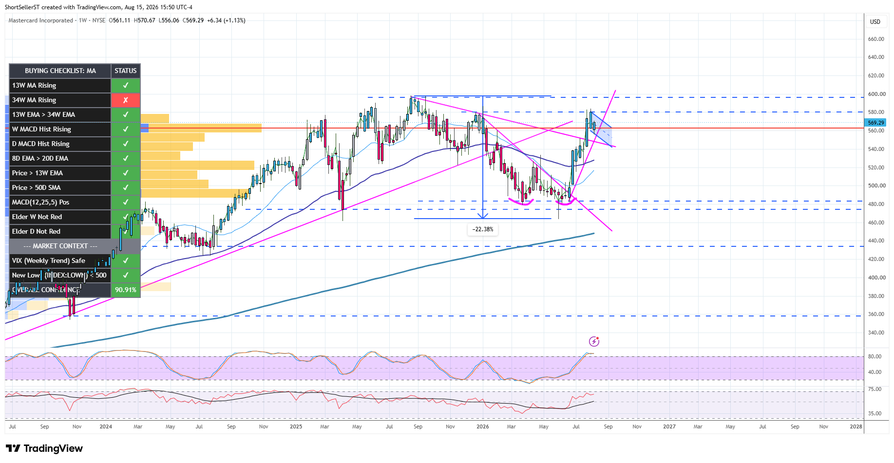
Task: Click the 2028 label on the time axis
Action: [856, 426]
